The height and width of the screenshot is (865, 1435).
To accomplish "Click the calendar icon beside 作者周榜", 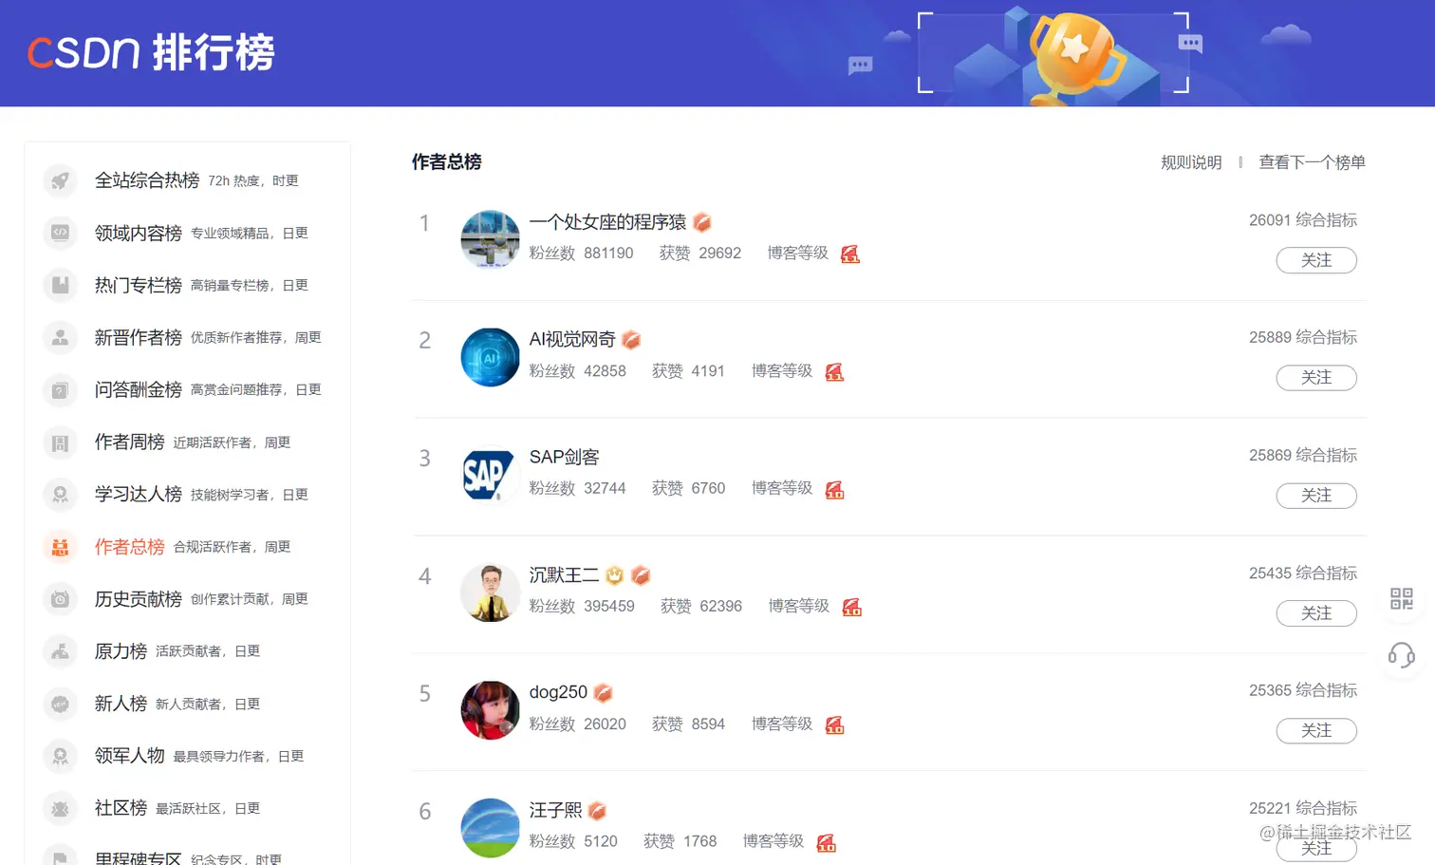I will click(x=60, y=442).
